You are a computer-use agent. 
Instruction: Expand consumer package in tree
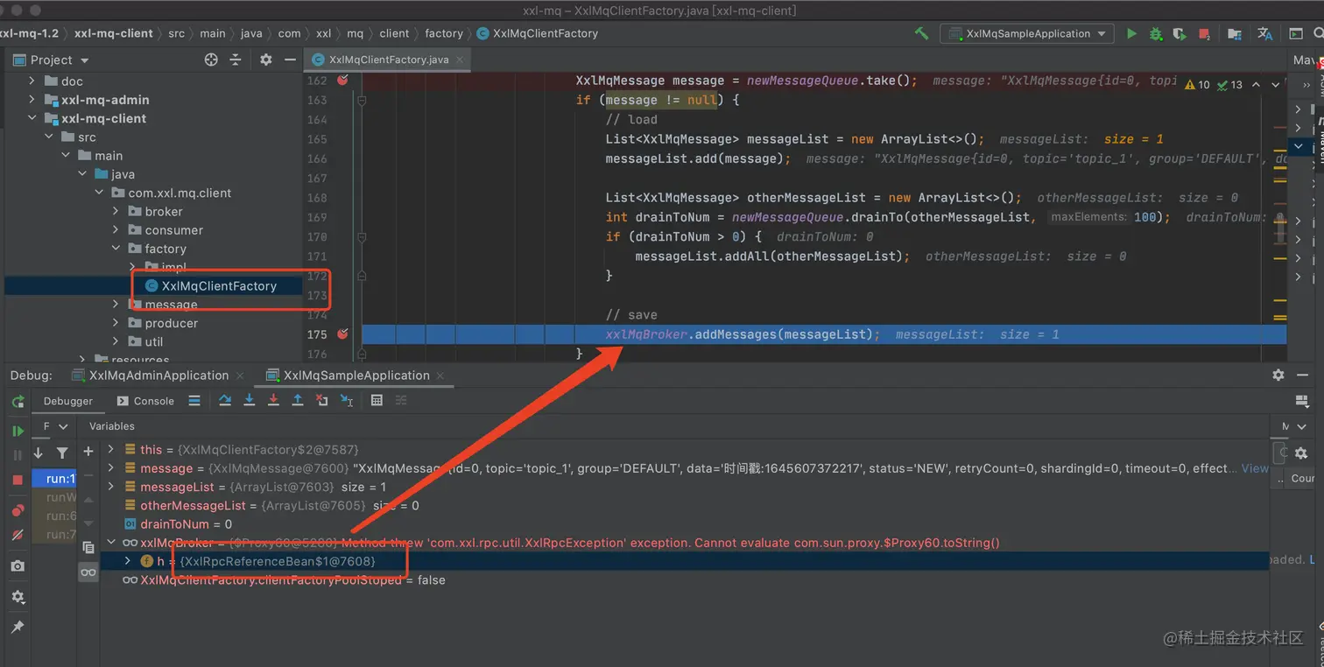(116, 229)
